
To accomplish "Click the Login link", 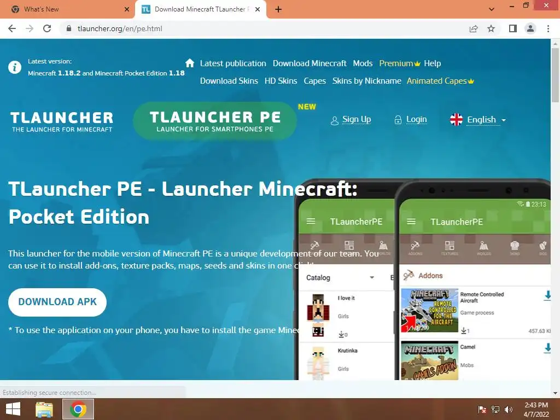I will (x=416, y=119).
